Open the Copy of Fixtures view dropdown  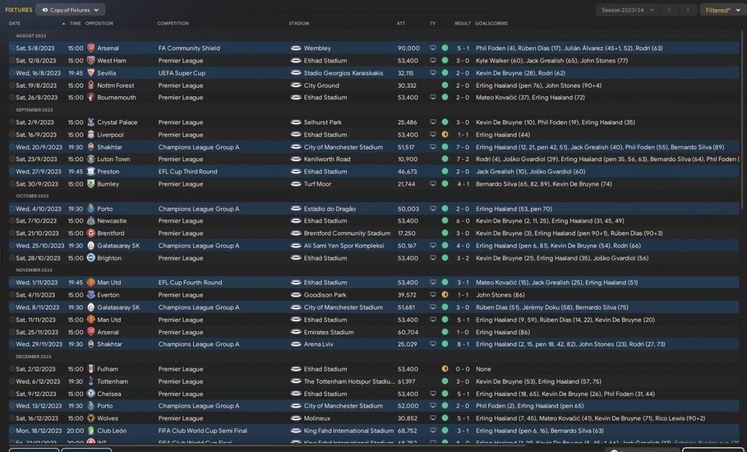click(70, 10)
